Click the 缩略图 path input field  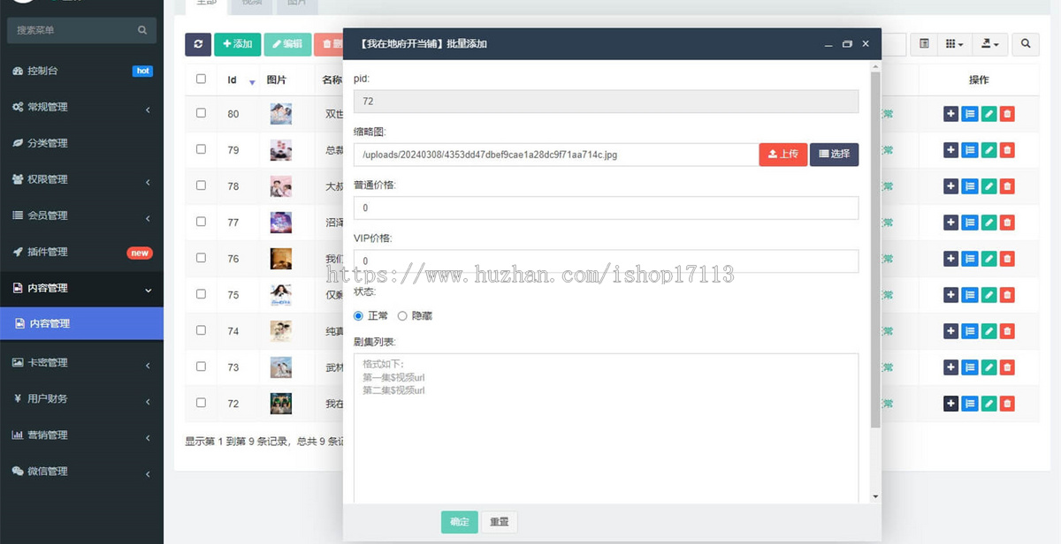click(555, 155)
